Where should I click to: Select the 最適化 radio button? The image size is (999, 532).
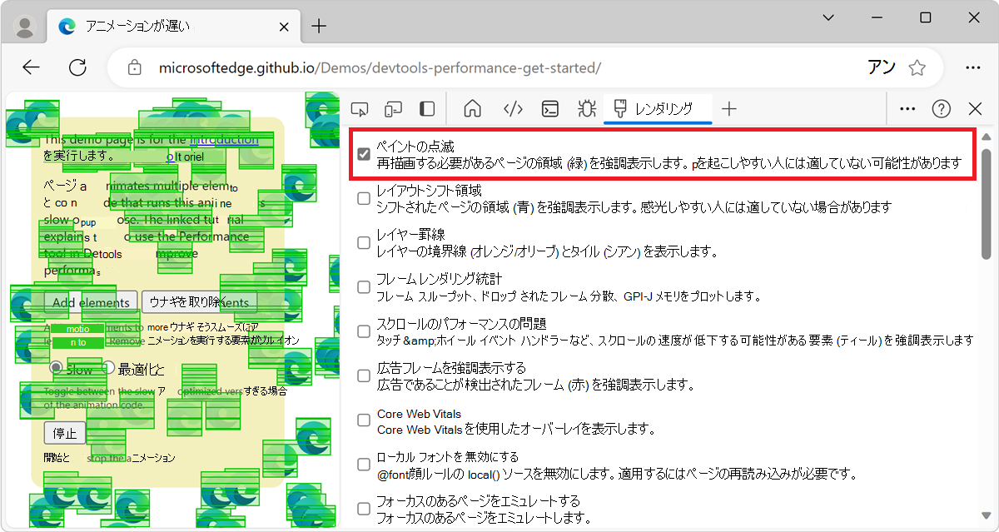pyautogui.click(x=109, y=366)
